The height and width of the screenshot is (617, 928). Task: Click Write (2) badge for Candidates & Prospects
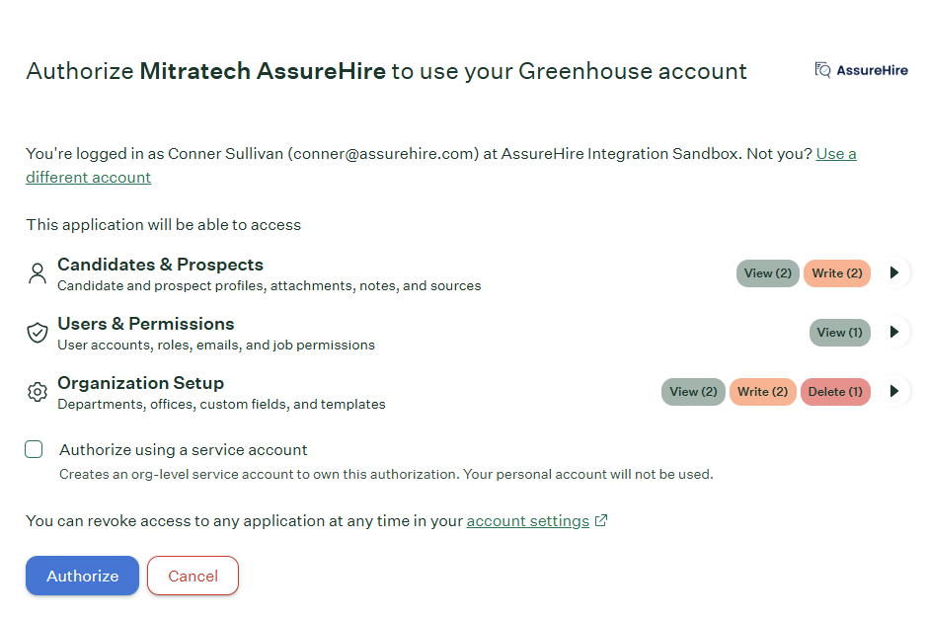837,273
